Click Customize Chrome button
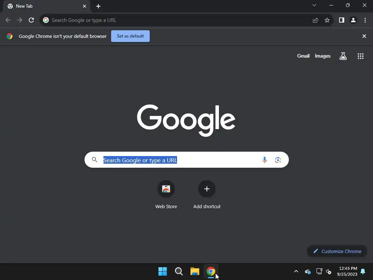This screenshot has height=280, width=373. click(x=337, y=251)
